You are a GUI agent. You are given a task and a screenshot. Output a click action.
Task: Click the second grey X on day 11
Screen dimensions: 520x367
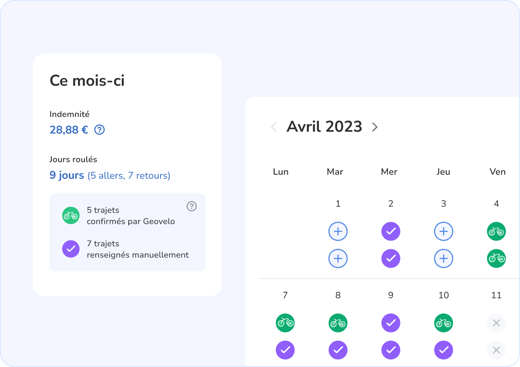497,350
